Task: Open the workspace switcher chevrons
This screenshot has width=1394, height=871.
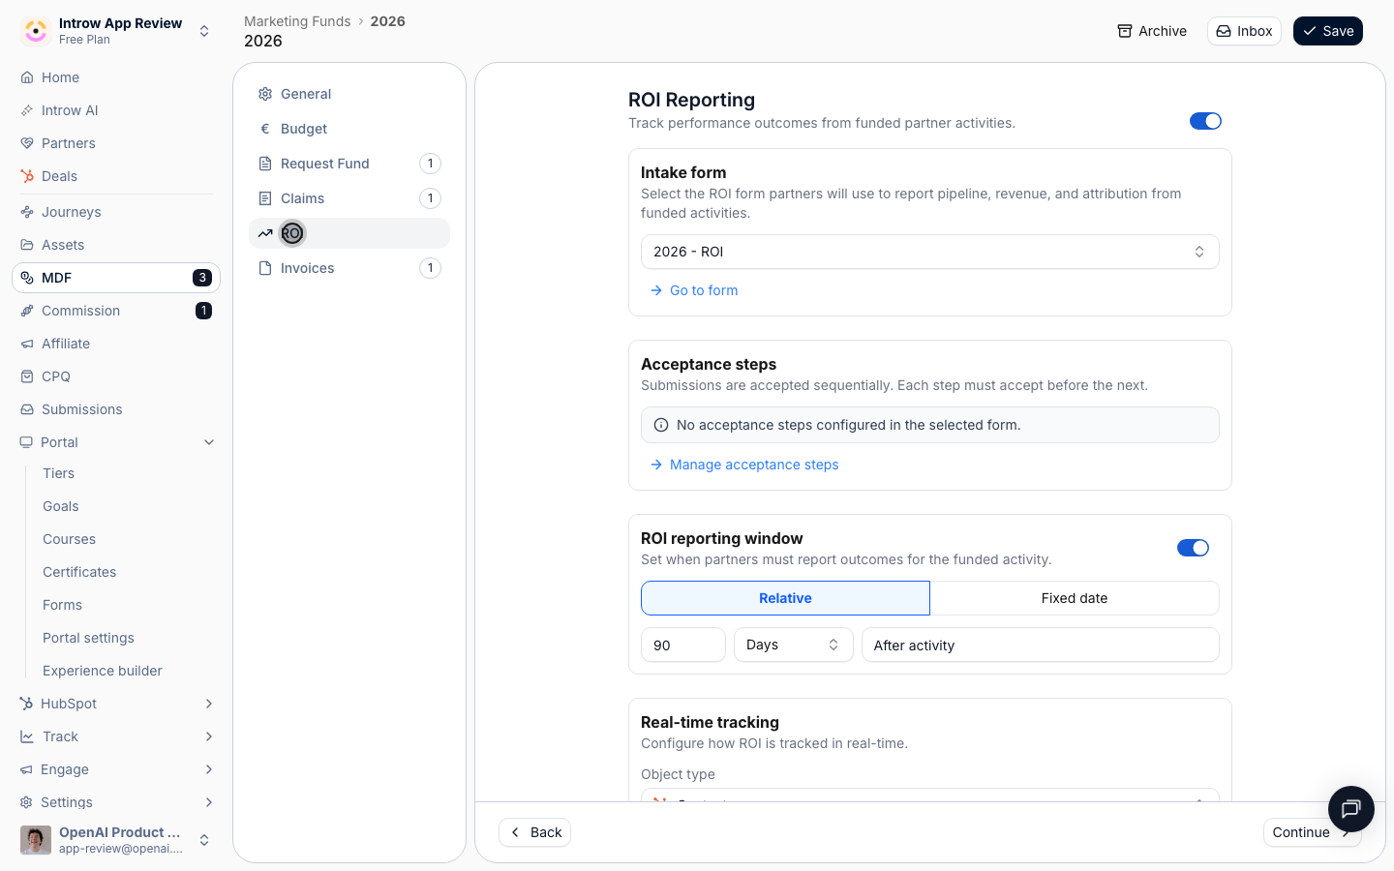Action: (204, 31)
